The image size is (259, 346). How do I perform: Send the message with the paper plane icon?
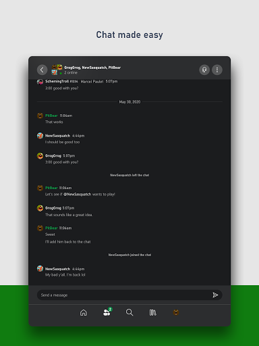pyautogui.click(x=215, y=295)
